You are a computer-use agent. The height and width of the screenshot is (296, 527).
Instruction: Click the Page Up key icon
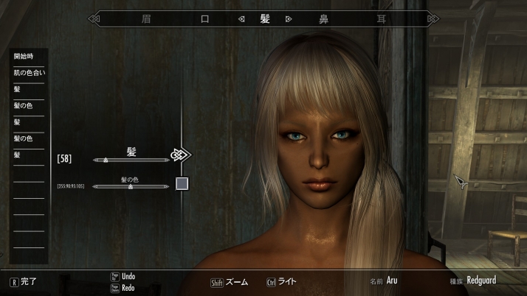115,277
